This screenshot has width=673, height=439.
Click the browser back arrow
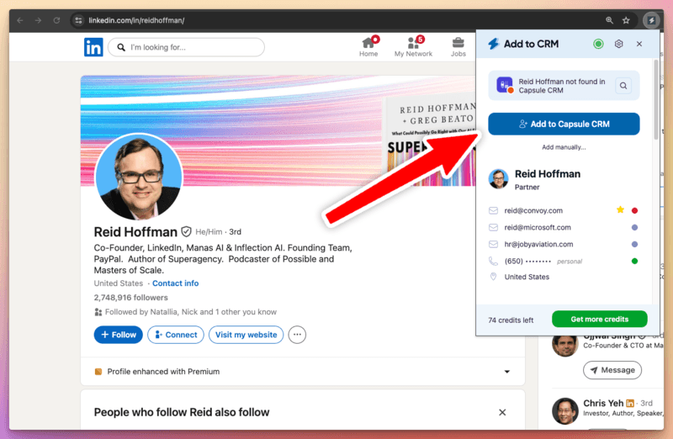pos(20,20)
